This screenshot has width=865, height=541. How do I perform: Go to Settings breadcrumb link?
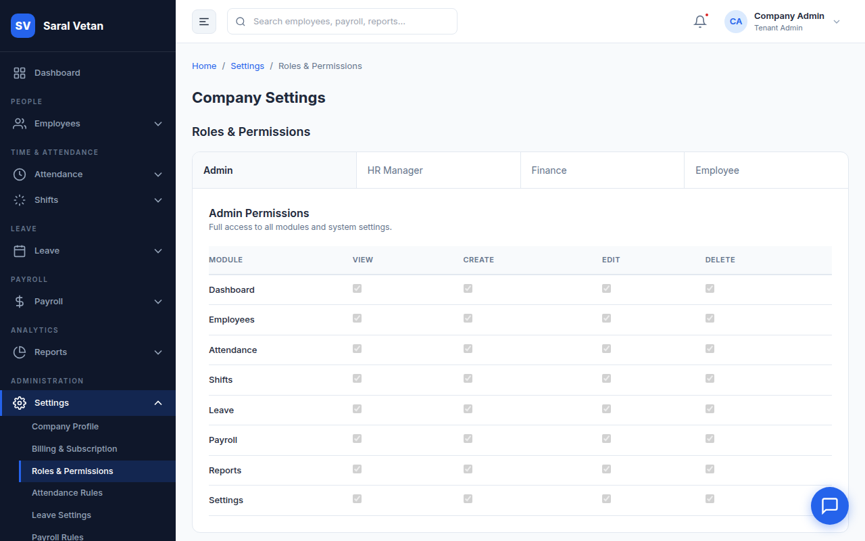point(247,66)
